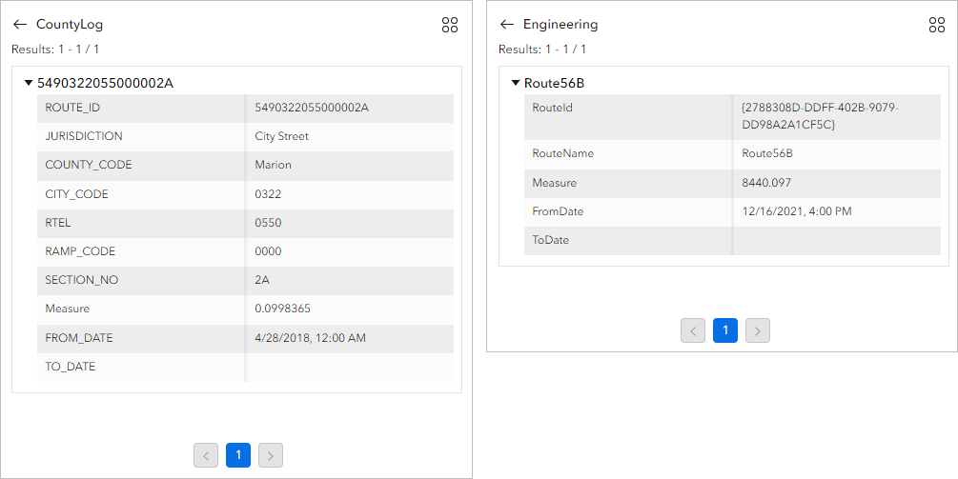Go to next page in CountyLog panel
This screenshot has height=479, width=958.
point(271,455)
